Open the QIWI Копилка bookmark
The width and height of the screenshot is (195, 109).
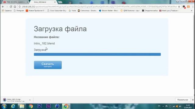[130, 11]
